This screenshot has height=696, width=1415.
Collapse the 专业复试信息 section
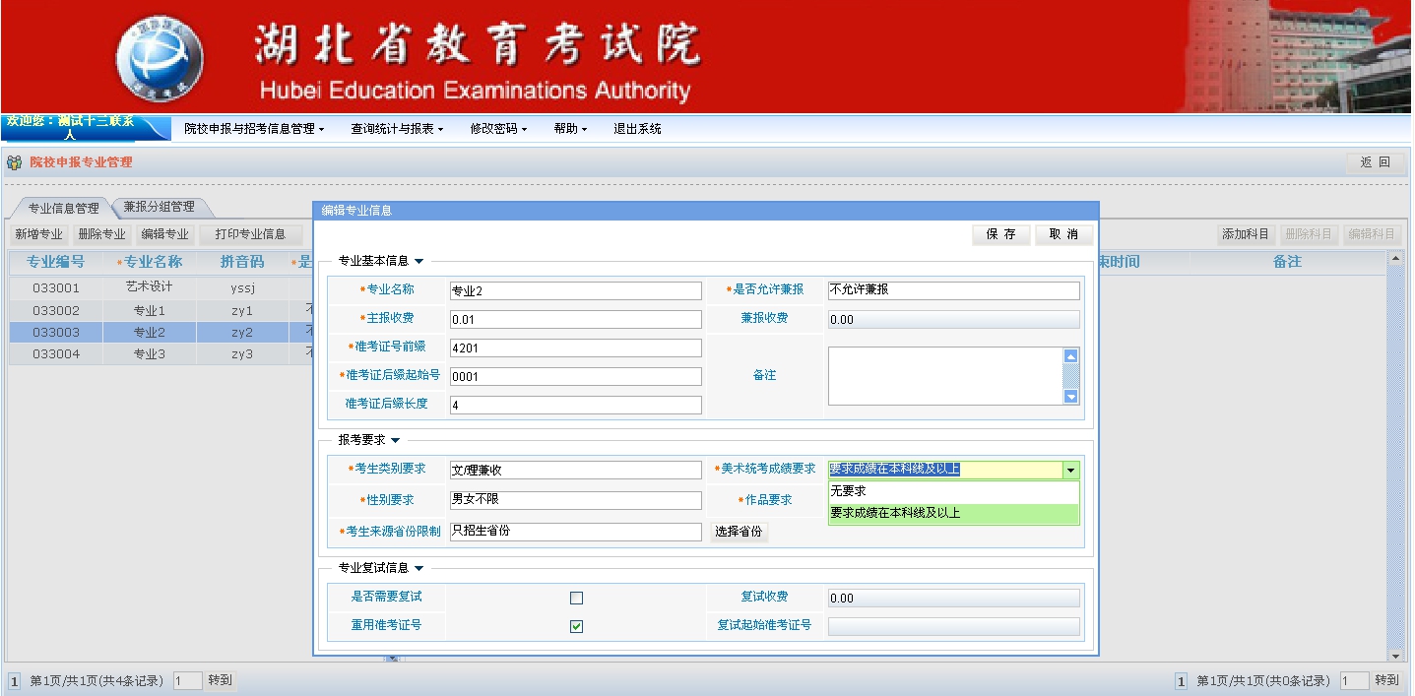(x=418, y=568)
